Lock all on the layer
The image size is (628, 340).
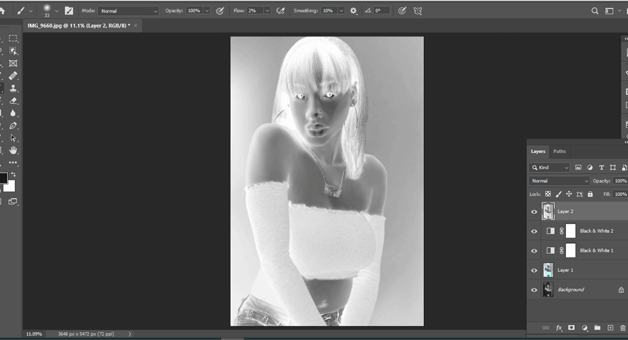point(590,194)
